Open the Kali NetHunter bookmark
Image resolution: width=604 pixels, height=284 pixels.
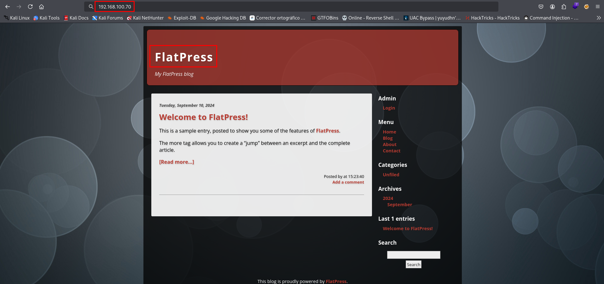coord(145,18)
